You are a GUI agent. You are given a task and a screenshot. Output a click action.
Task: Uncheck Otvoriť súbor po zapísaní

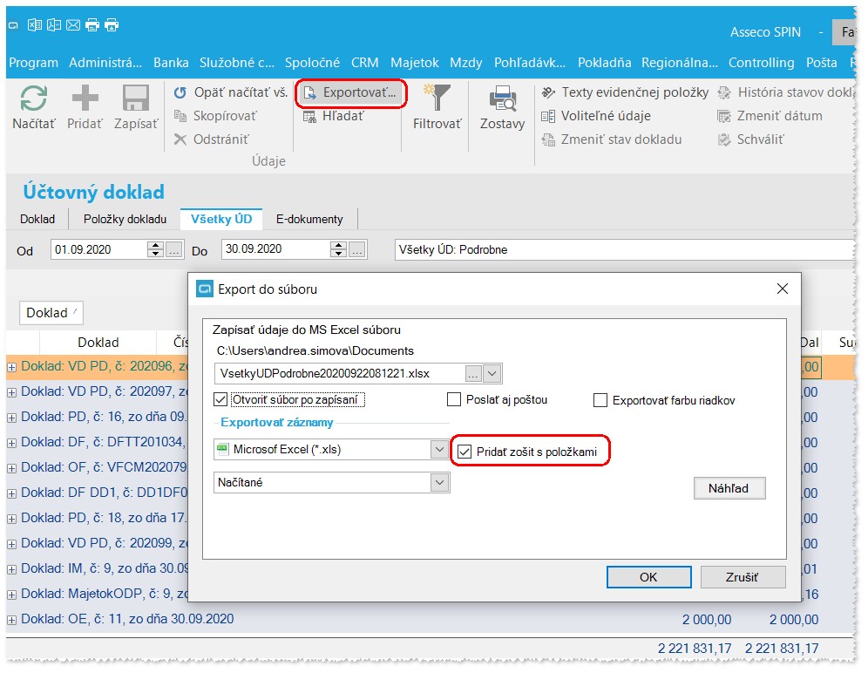[x=220, y=399]
